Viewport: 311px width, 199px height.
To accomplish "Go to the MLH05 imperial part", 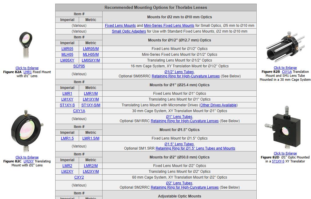I will pos(67,55).
